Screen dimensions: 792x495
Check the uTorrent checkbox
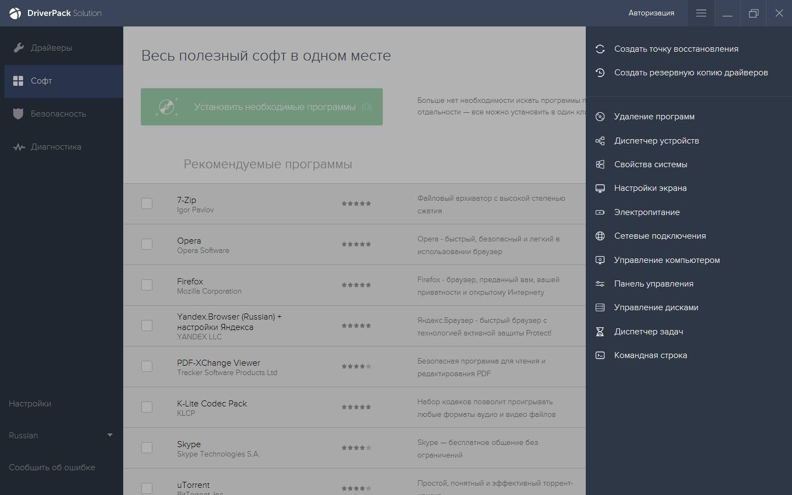pos(147,488)
